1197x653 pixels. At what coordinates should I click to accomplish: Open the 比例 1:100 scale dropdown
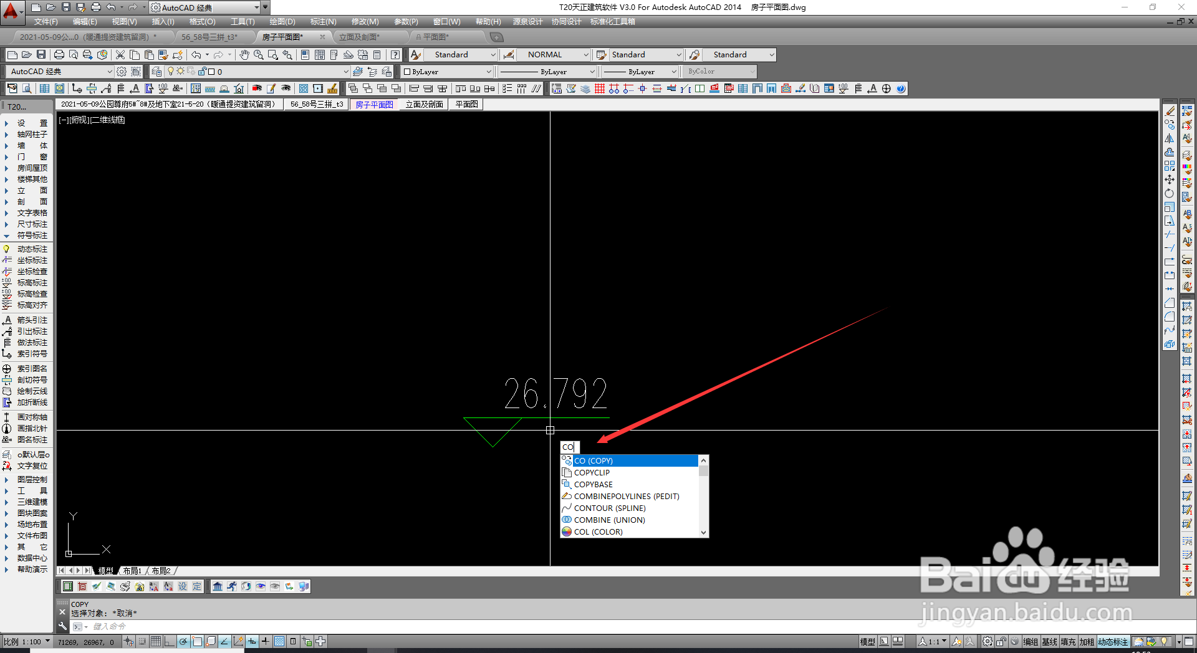27,641
